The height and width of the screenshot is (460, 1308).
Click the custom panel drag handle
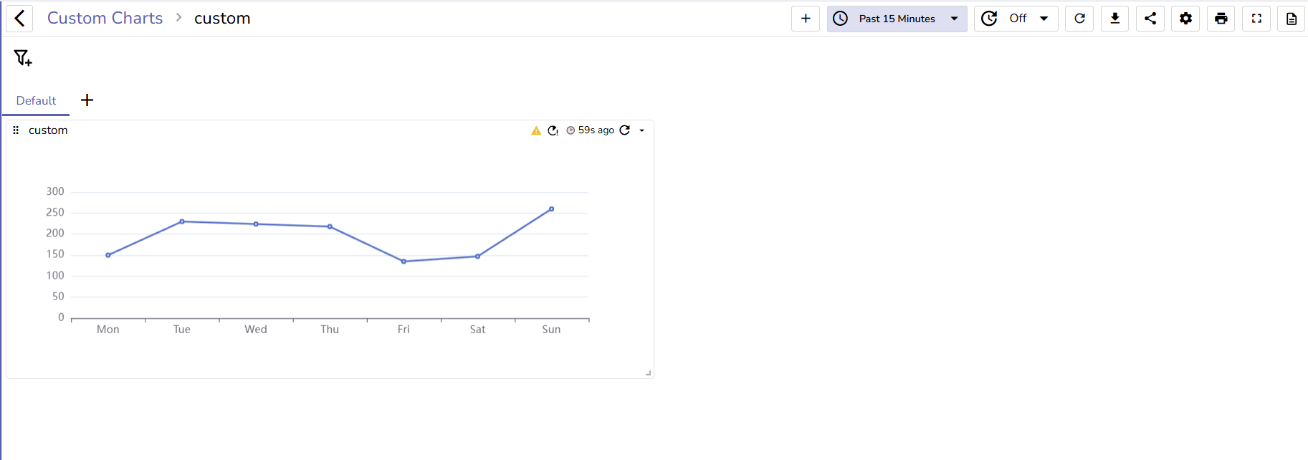(16, 130)
